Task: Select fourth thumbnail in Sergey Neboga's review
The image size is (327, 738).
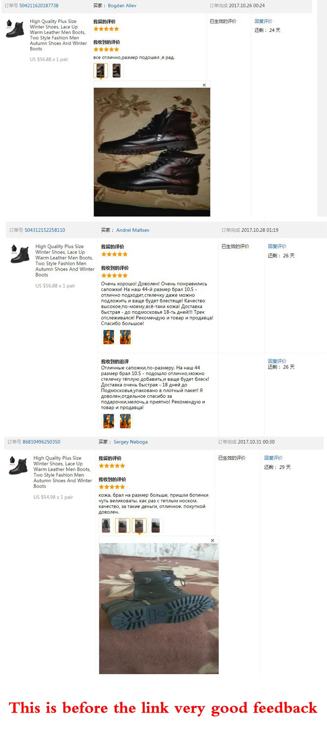Action: pos(156,526)
